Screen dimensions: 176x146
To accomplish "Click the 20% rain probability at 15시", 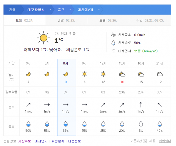I will [122, 92].
